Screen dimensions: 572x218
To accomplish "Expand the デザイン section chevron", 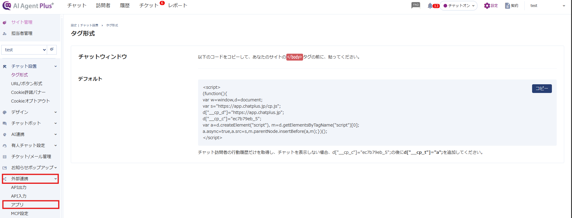I will click(x=56, y=112).
